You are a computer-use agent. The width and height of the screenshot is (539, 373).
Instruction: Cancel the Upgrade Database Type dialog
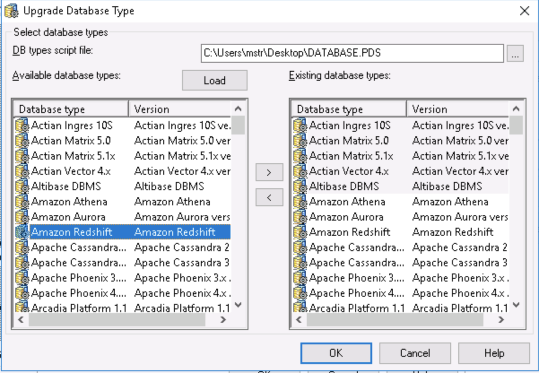415,353
